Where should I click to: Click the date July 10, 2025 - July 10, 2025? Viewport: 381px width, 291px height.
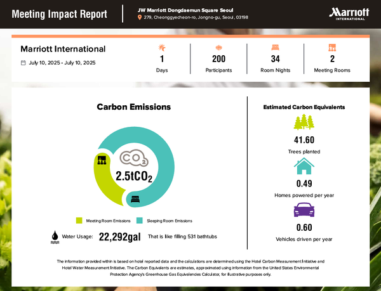point(62,63)
